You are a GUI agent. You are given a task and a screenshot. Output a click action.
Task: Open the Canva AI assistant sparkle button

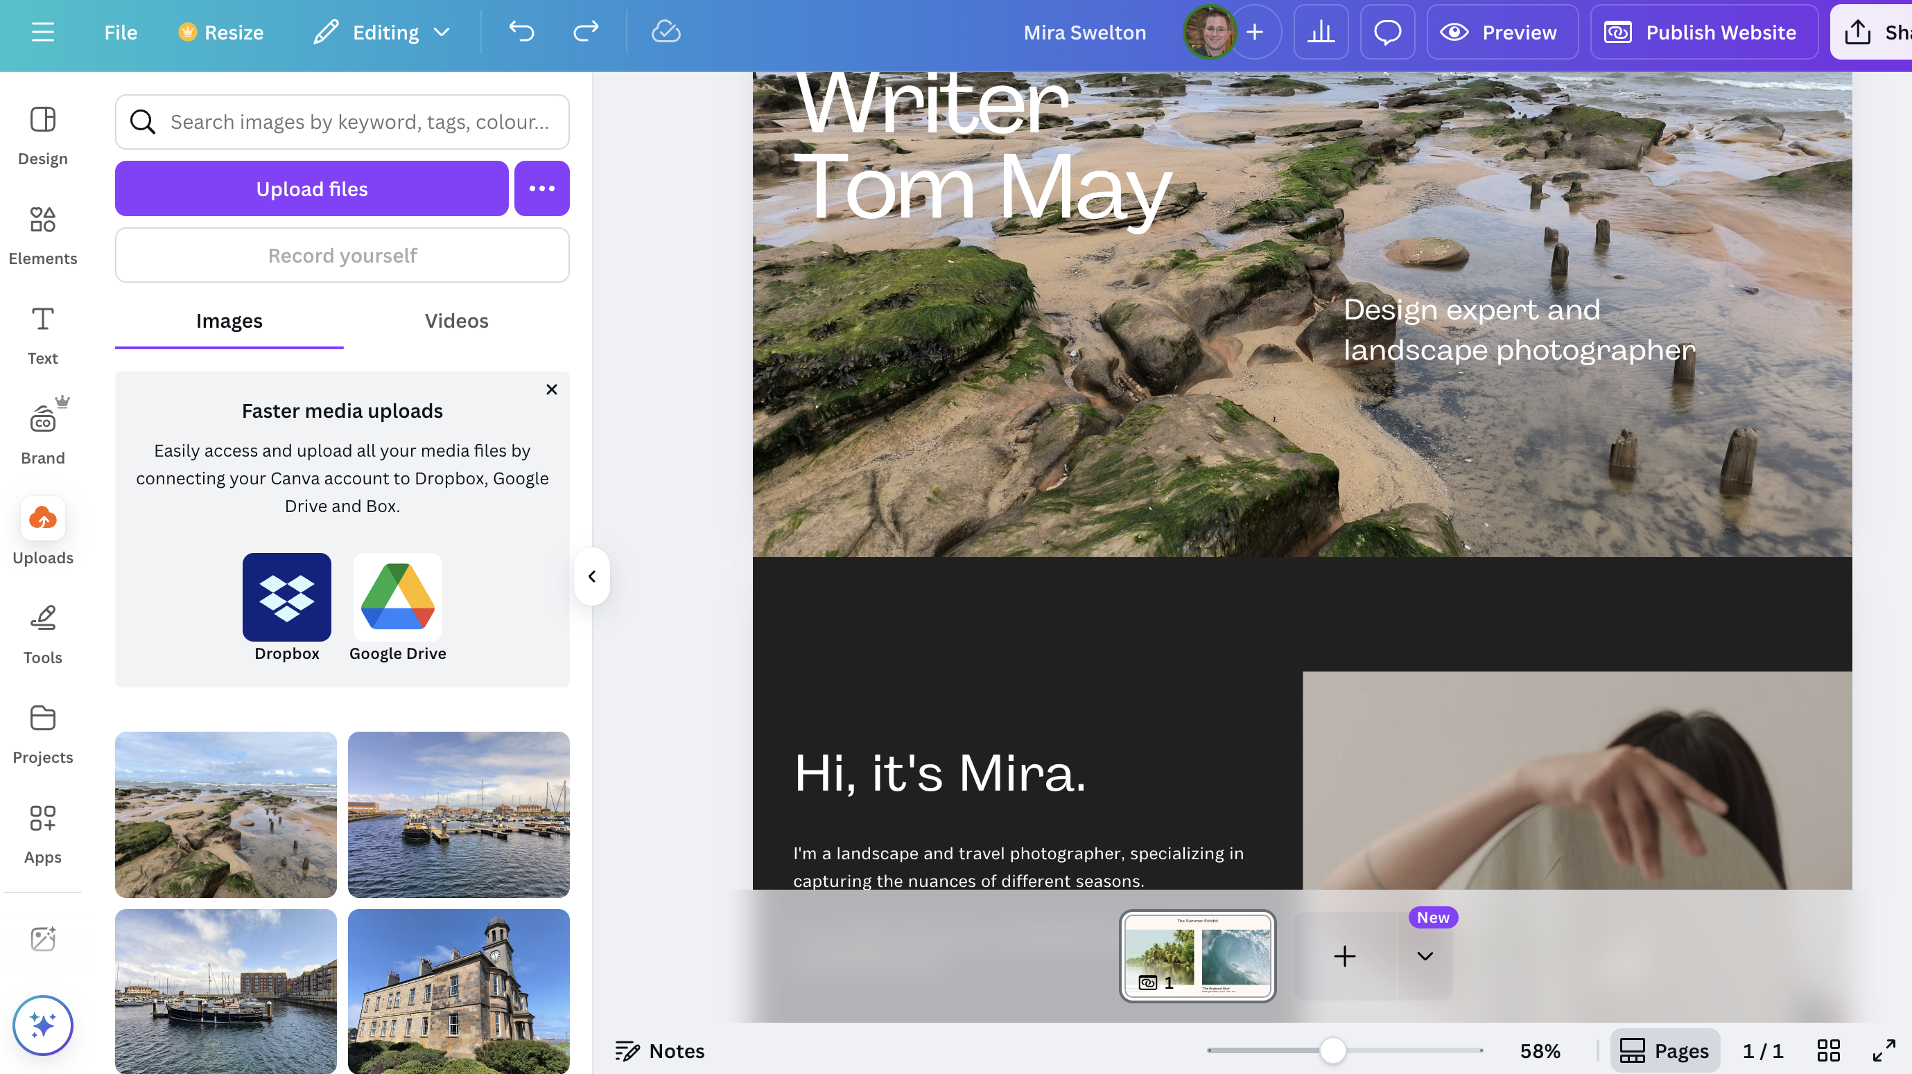pos(43,1025)
